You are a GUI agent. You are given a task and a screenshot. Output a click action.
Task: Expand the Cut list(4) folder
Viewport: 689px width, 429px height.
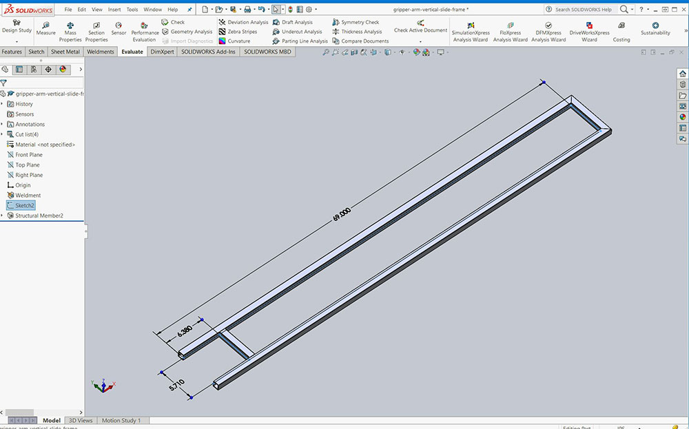coord(2,134)
